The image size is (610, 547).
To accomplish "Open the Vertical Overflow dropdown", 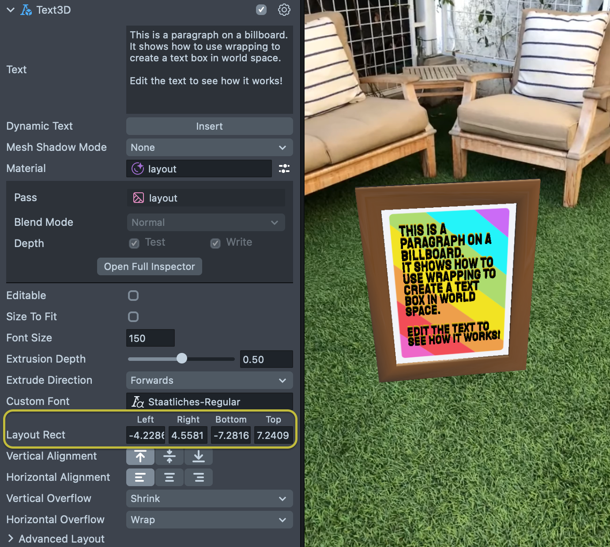I will coord(209,498).
